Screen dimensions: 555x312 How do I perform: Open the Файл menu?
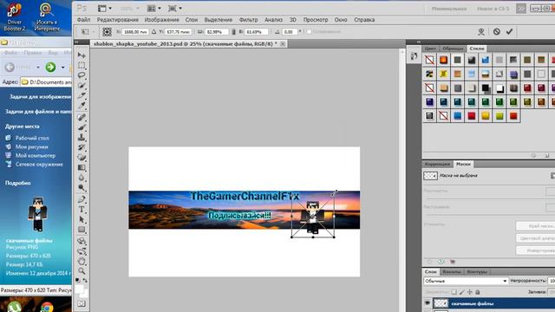pos(83,20)
